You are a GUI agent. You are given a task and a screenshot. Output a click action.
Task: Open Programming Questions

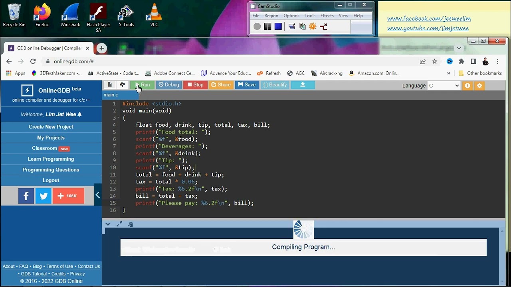[51, 170]
